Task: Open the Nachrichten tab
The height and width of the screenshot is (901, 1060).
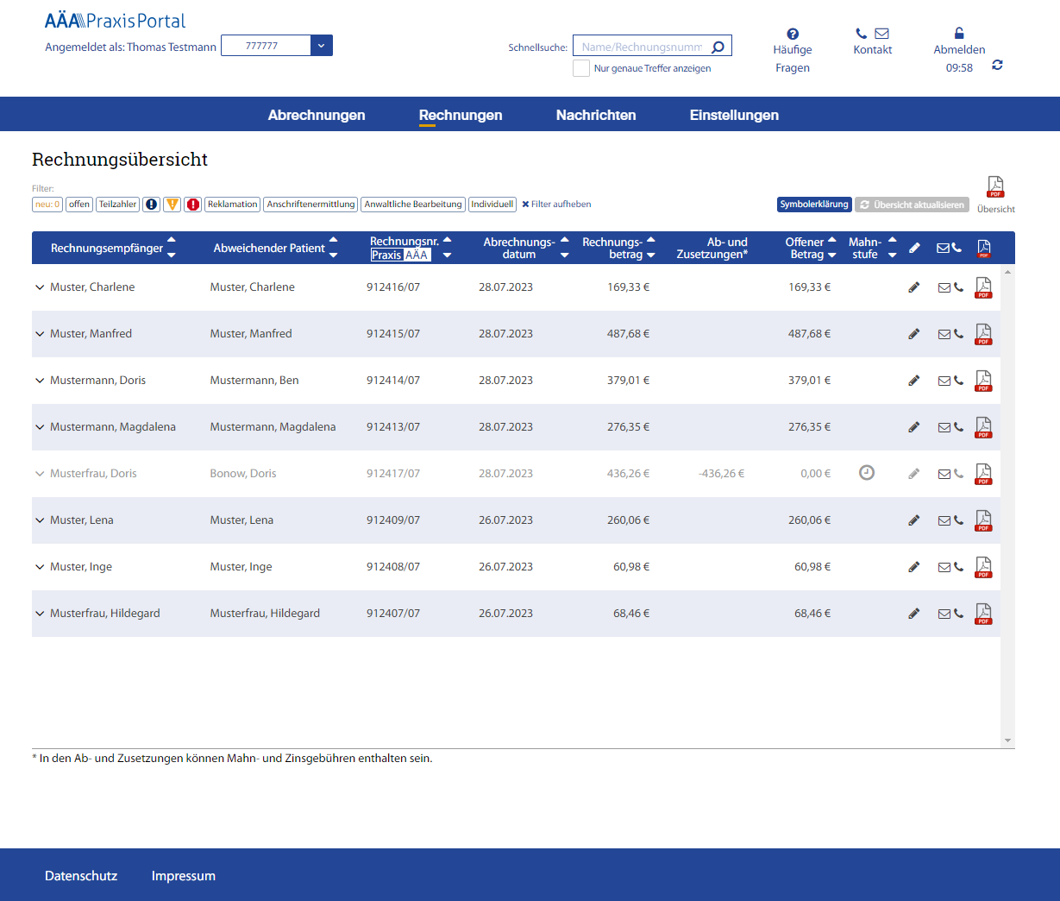Action: coord(596,115)
